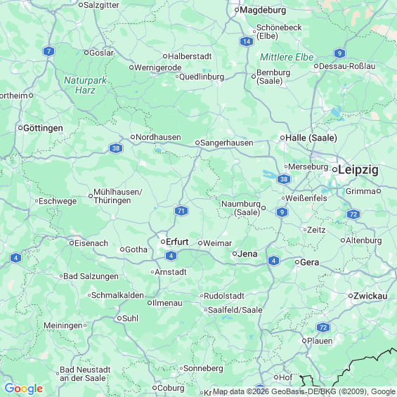Open the Google logo link
The height and width of the screenshot is (397, 397).
pos(24,389)
